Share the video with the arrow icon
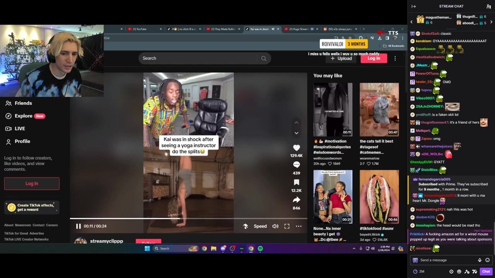This screenshot has width=495, height=278. 296,200
